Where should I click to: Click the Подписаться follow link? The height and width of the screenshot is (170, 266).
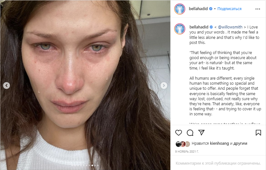[229, 9]
